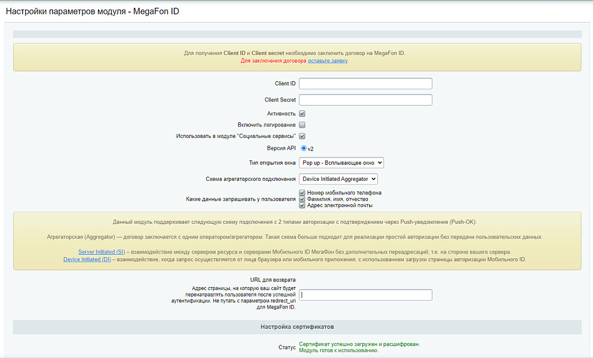Select the v2 API version radio button
Screen dimensions: 593x358
[x=304, y=149]
